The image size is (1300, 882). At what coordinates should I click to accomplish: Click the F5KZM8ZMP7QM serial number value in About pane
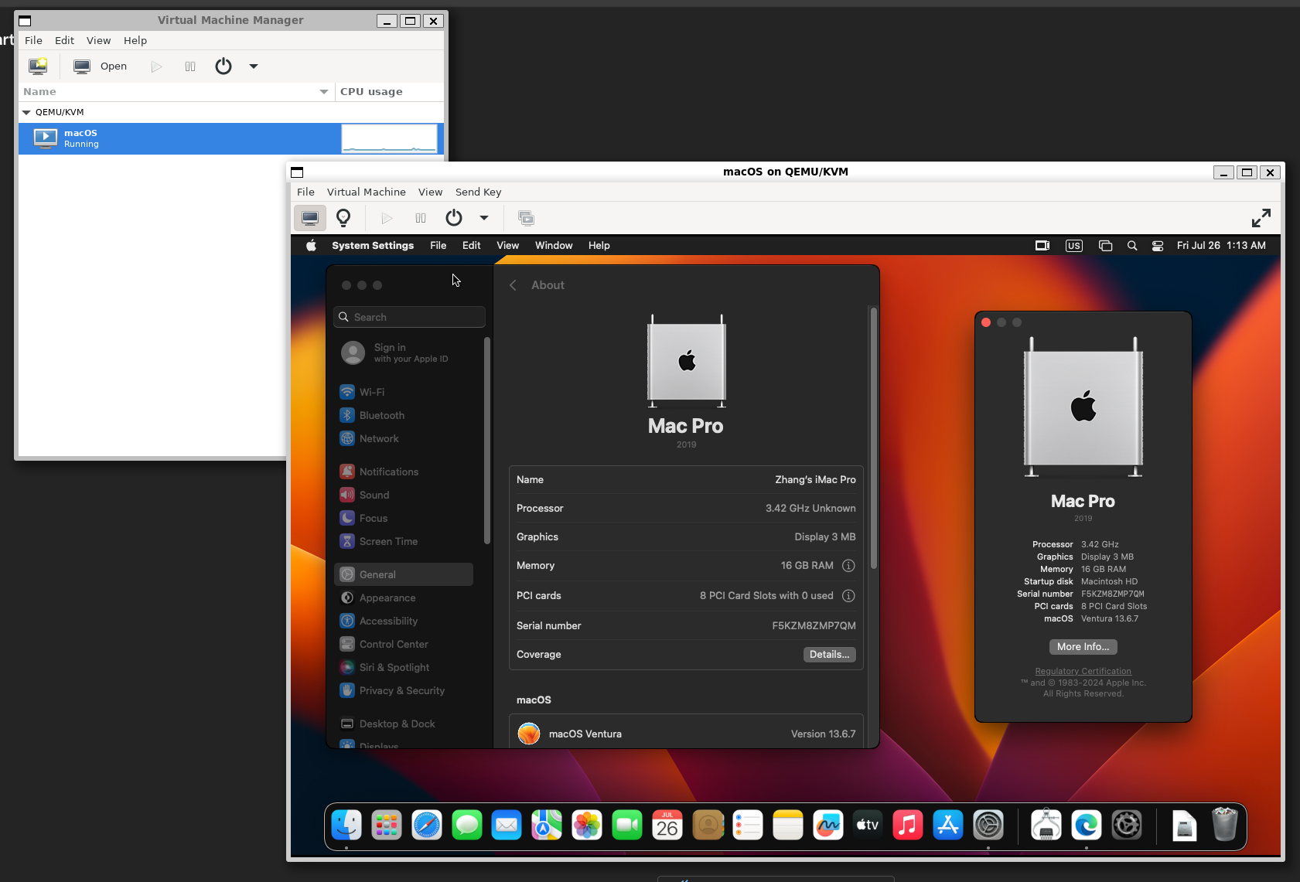pyautogui.click(x=814, y=626)
